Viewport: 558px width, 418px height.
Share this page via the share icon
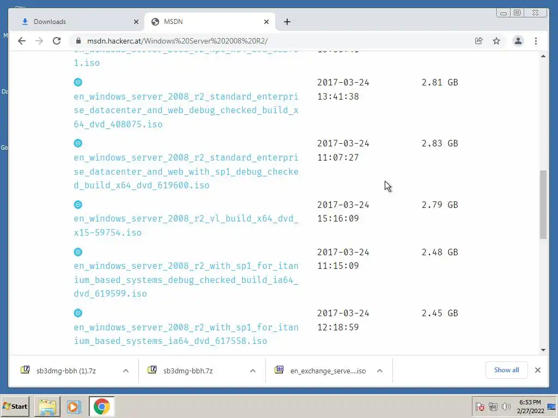(478, 41)
